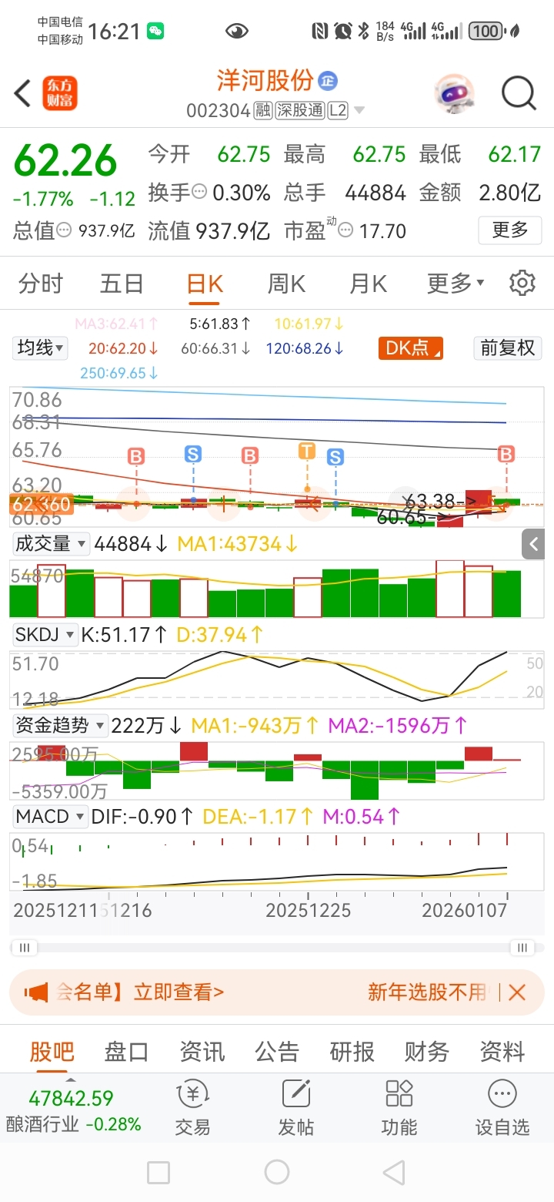Tap the 发帖 post icon
This screenshot has height=1202, width=554.
[296, 1108]
